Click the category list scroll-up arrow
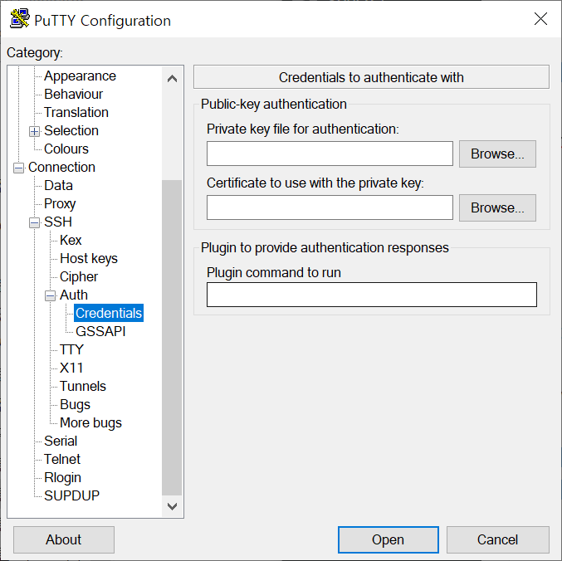This screenshot has height=561, width=562. click(172, 79)
